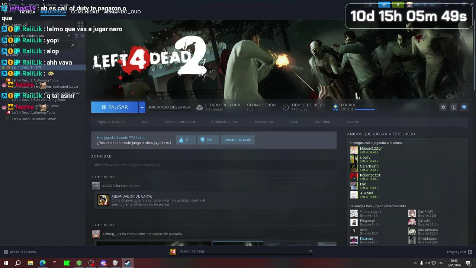Image resolution: width=476 pixels, height=268 pixels.
Task: Click search field containing LEFT
Action: point(39,45)
